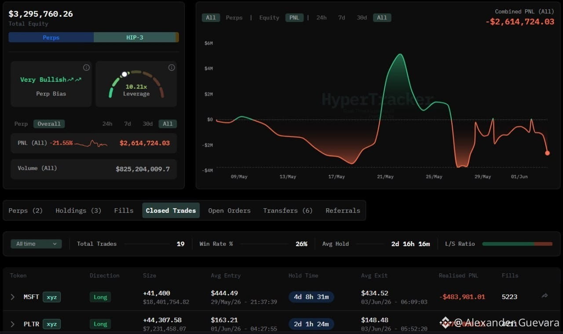Switch stats to Perp view
This screenshot has width=563, height=334.
tap(21, 124)
